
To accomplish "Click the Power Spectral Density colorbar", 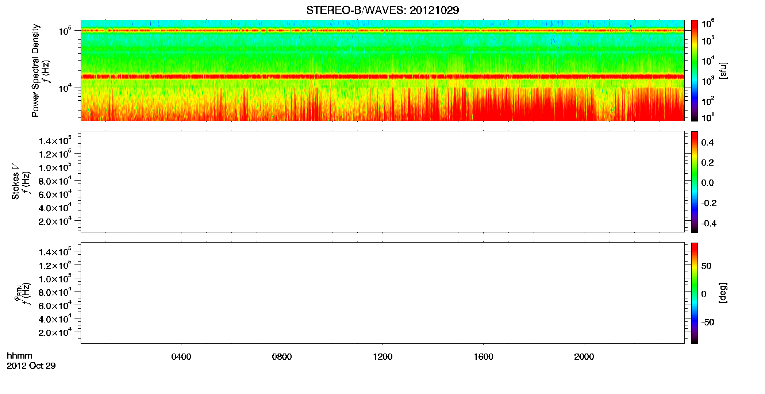I will pyautogui.click(x=695, y=70).
